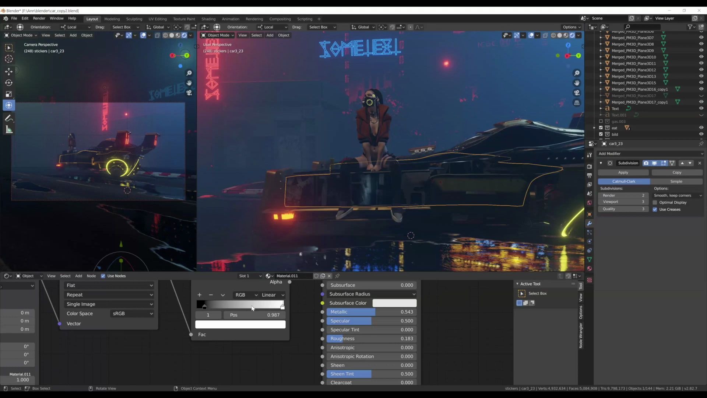Uncheck the Use Creases option

click(x=655, y=209)
